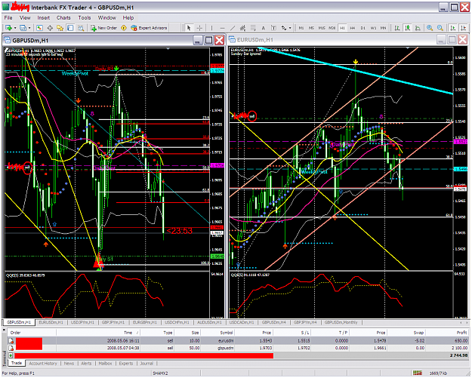This screenshot has width=472, height=378.
Task: Open the Alerts terminal tab
Action: point(86,363)
